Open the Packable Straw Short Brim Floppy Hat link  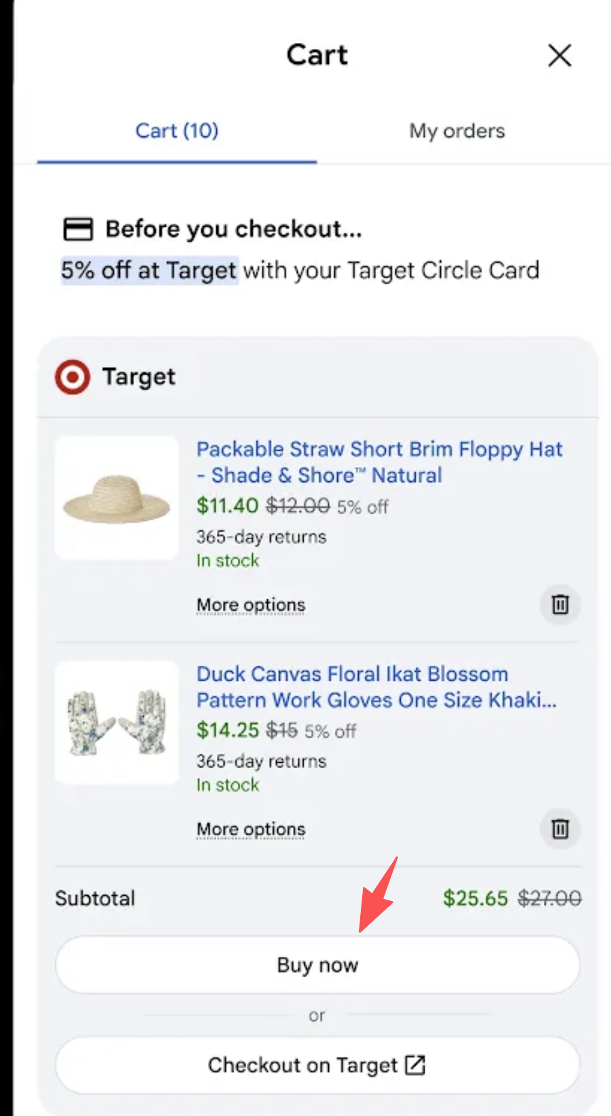(379, 462)
